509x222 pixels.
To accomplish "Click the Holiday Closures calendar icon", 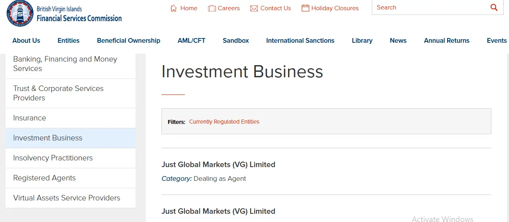I will click(x=305, y=8).
